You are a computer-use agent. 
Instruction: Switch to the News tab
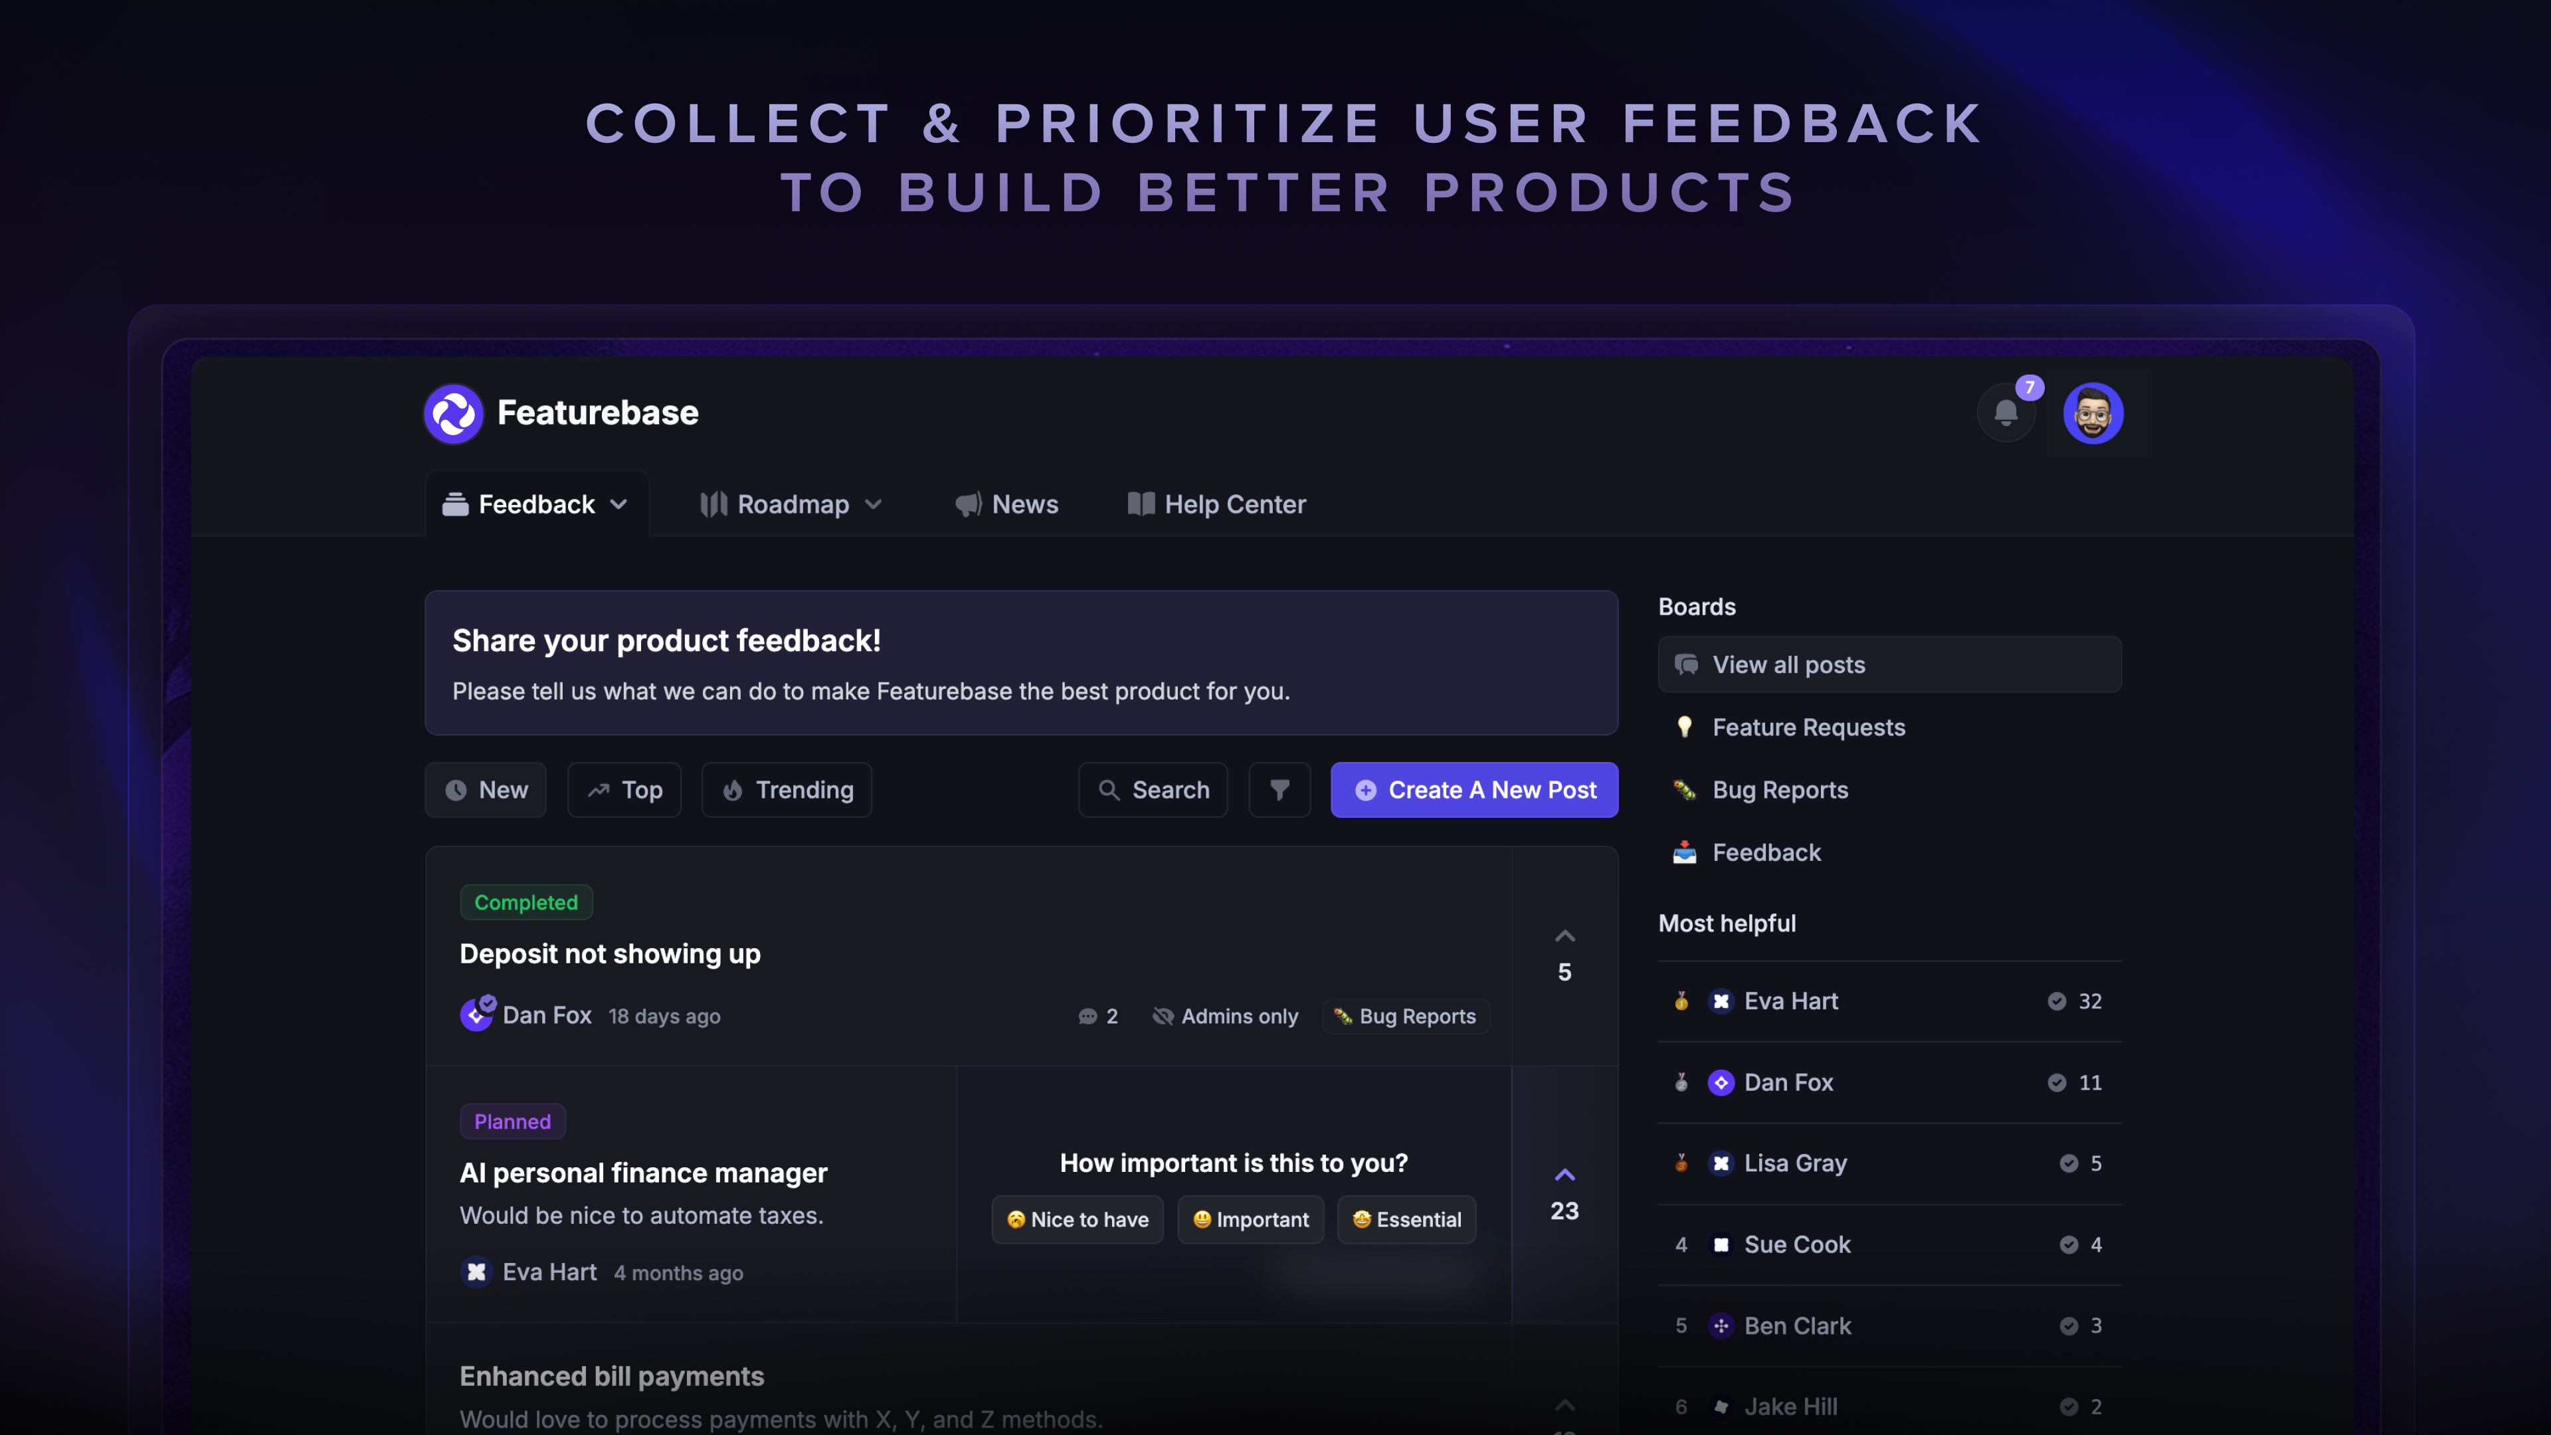click(x=1007, y=504)
